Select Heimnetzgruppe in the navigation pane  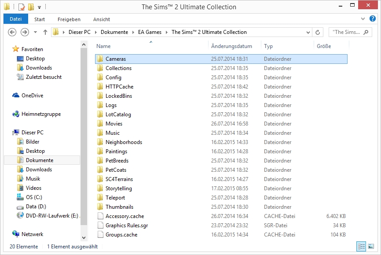[41, 114]
